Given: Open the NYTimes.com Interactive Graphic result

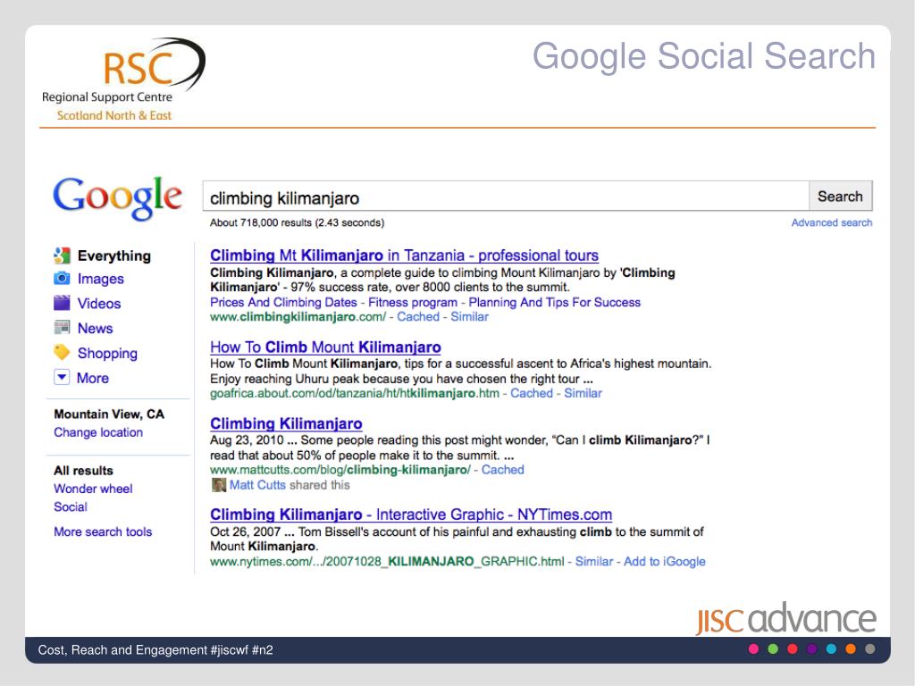Looking at the screenshot, I should coord(411,514).
